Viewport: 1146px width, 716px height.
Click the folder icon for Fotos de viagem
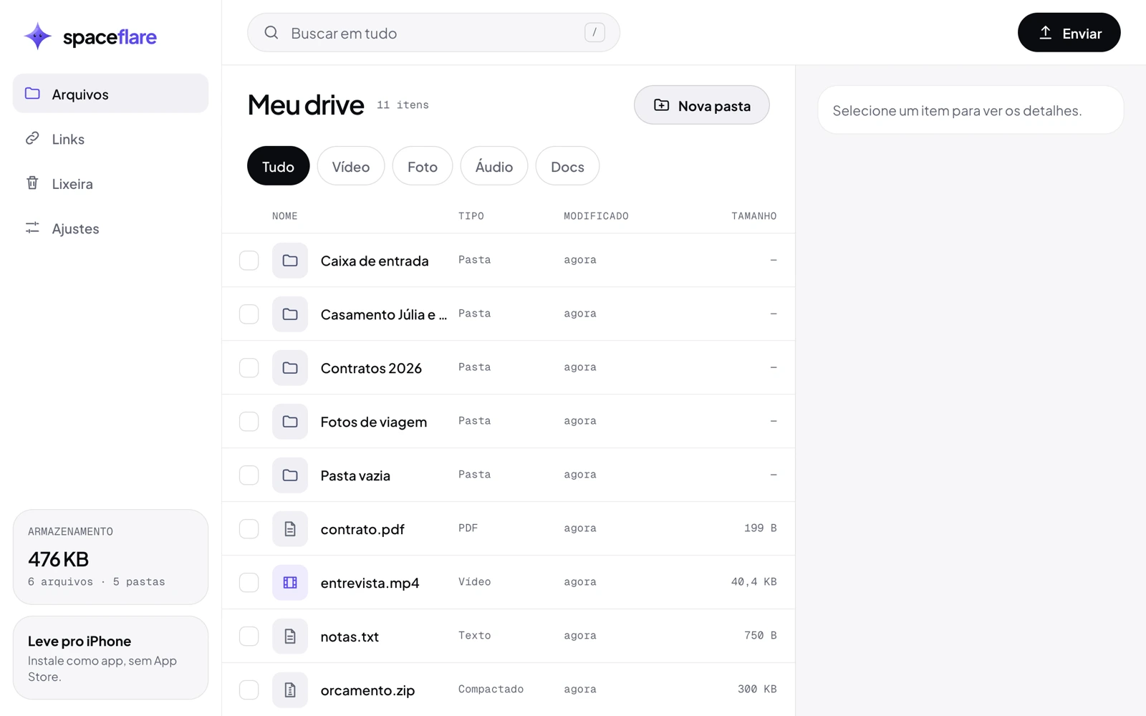(290, 422)
